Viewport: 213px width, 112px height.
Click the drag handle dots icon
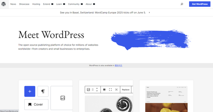93,90
